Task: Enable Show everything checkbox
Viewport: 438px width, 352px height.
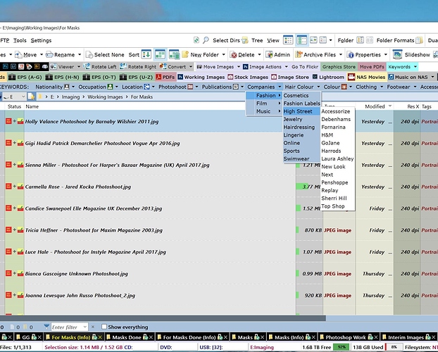Action: click(104, 327)
